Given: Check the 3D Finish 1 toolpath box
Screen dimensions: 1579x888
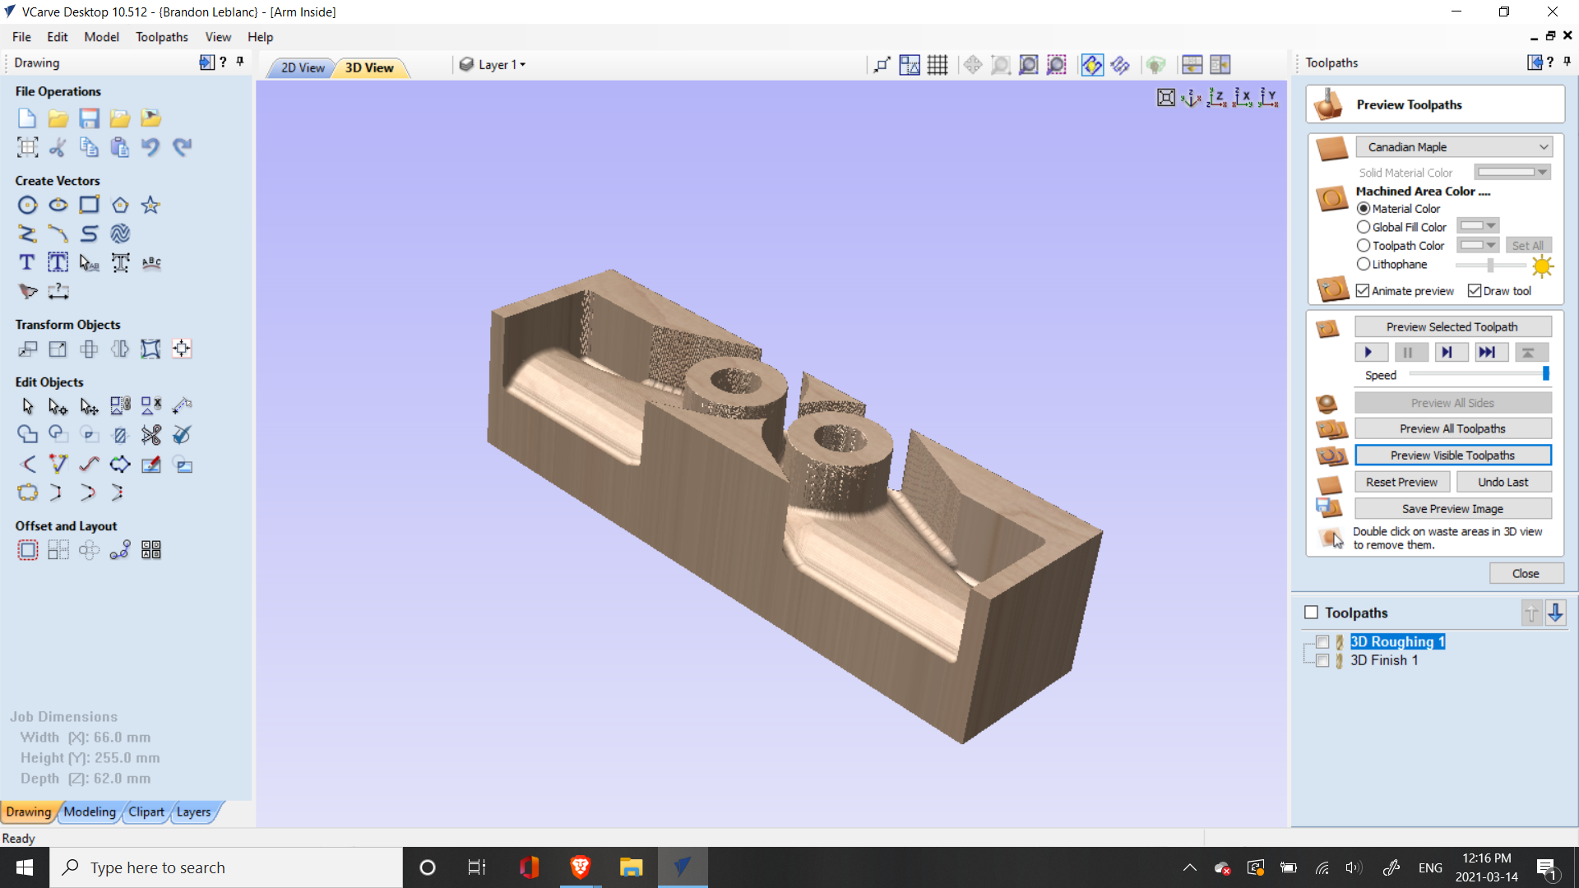Looking at the screenshot, I should tap(1322, 661).
